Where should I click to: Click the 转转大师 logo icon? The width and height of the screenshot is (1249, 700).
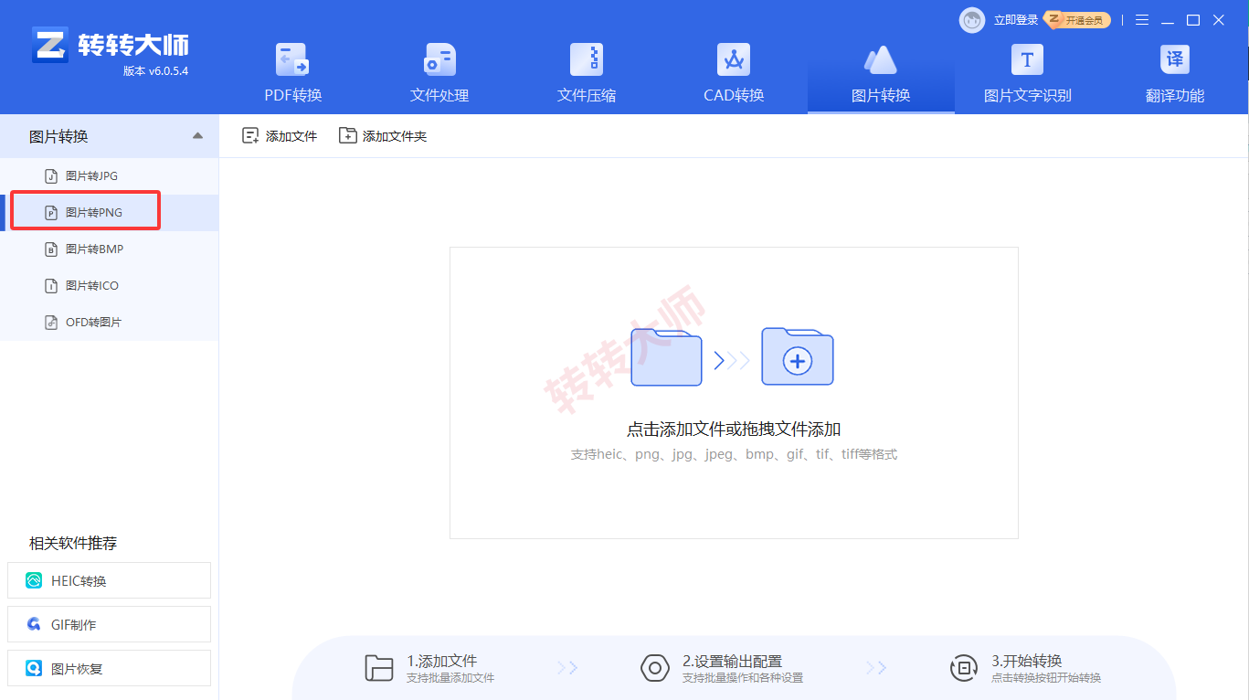click(x=50, y=44)
